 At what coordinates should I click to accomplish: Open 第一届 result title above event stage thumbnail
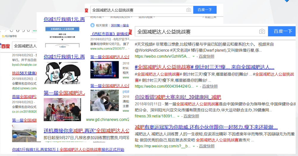(x=110, y=57)
